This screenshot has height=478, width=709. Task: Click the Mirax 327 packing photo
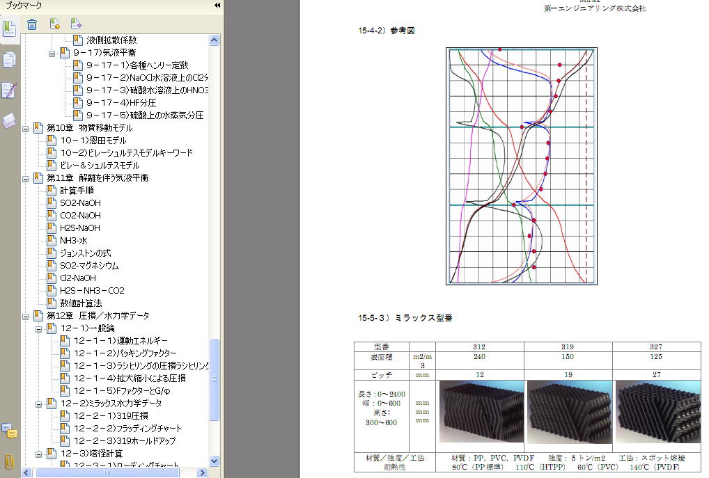(658, 412)
